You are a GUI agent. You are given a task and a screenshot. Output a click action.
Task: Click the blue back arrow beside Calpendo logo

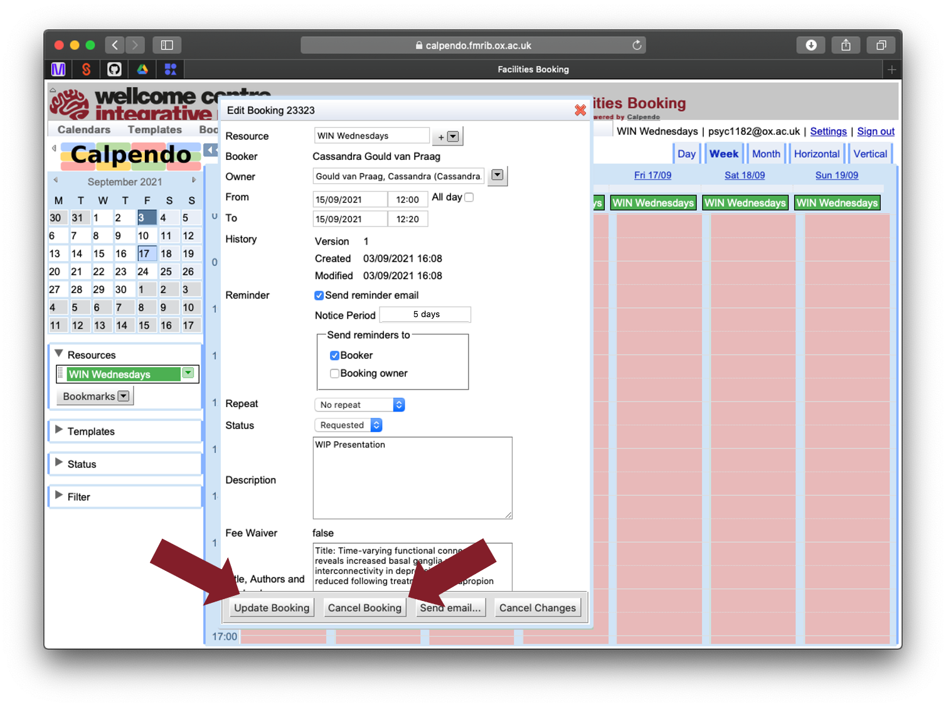(211, 150)
